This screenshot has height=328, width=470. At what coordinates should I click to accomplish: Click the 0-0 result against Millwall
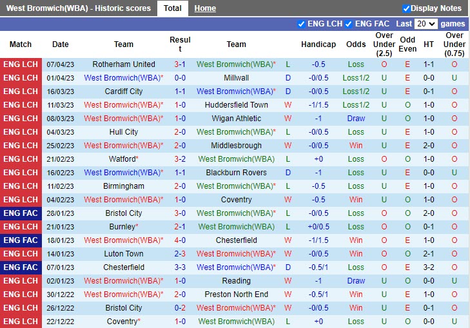(x=180, y=78)
